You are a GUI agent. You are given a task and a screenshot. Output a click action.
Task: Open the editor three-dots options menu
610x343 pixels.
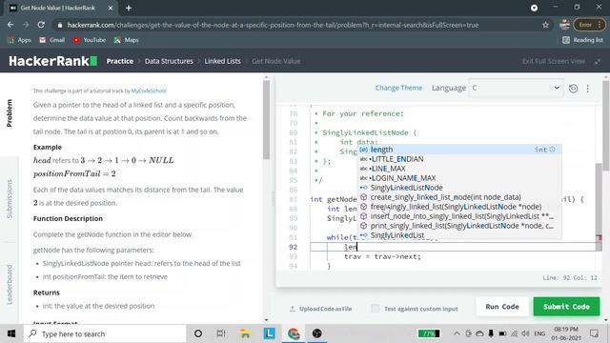588,89
